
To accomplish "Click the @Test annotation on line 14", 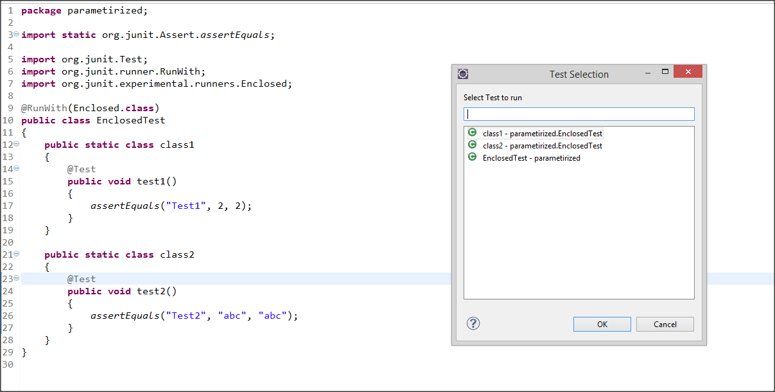I will click(x=82, y=169).
